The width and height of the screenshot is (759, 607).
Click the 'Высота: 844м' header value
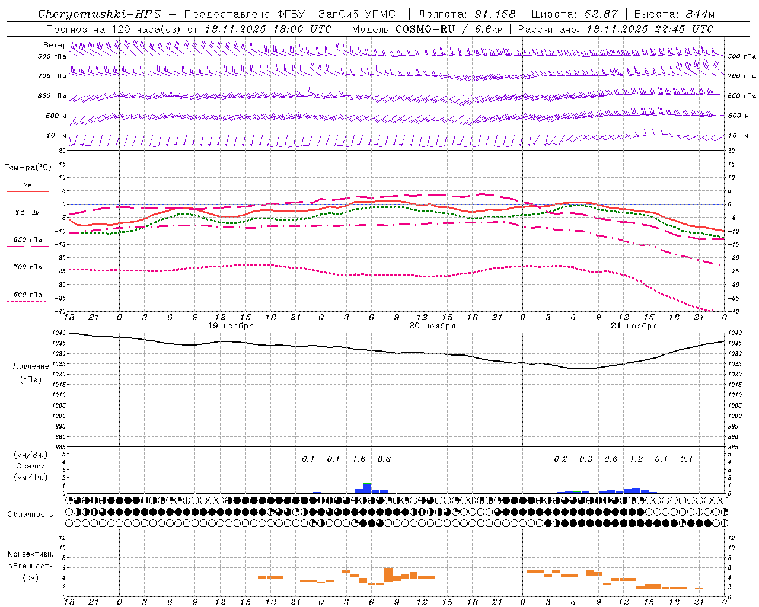674,14
